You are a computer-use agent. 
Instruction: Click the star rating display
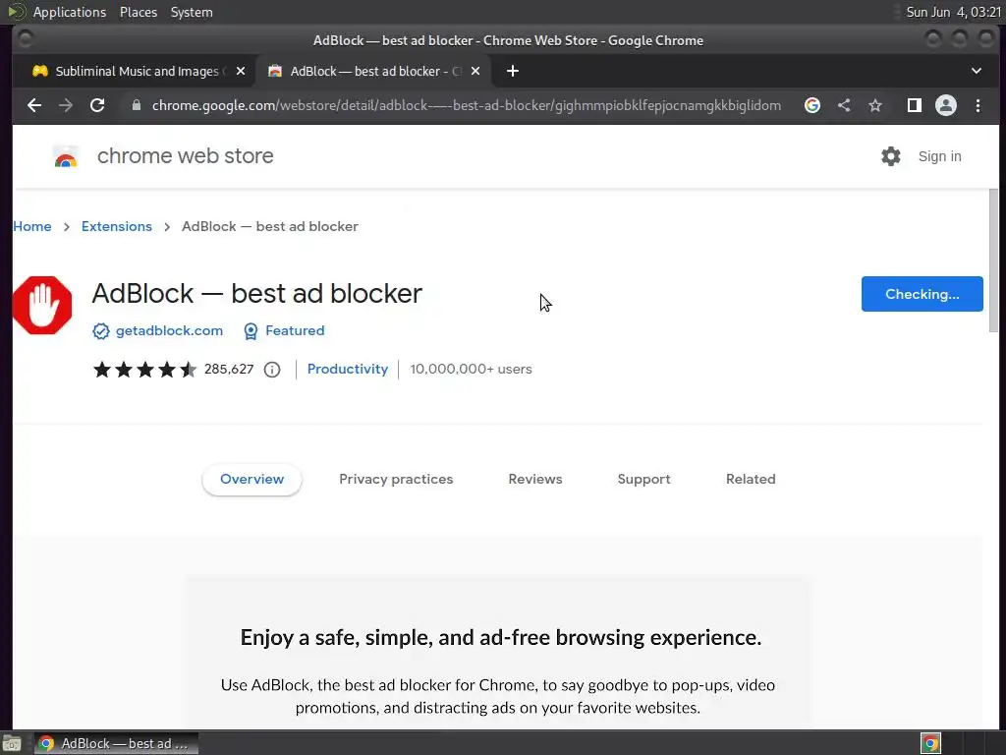pos(145,370)
